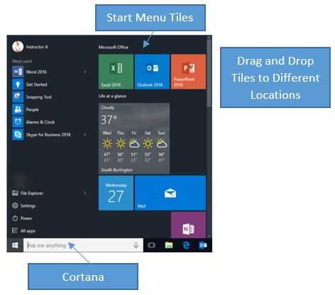This screenshot has width=335, height=295.
Task: Launch the Get Started app icon
Action: 18,85
